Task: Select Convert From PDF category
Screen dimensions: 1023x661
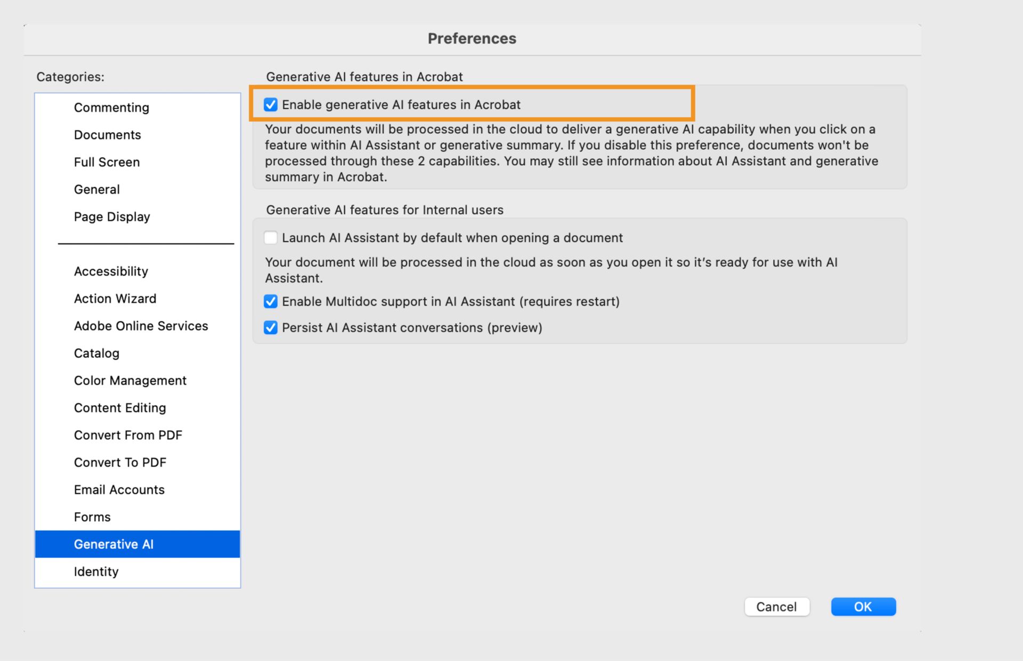Action: 128,435
